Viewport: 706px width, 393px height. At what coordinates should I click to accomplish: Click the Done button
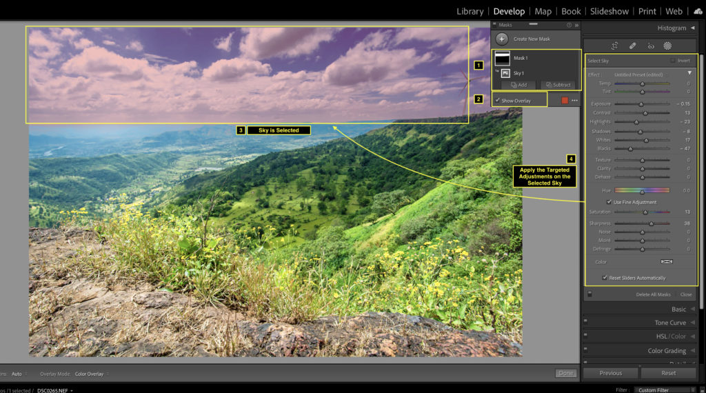(x=565, y=373)
